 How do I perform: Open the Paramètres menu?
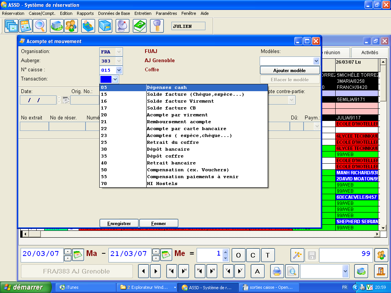pyautogui.click(x=166, y=13)
